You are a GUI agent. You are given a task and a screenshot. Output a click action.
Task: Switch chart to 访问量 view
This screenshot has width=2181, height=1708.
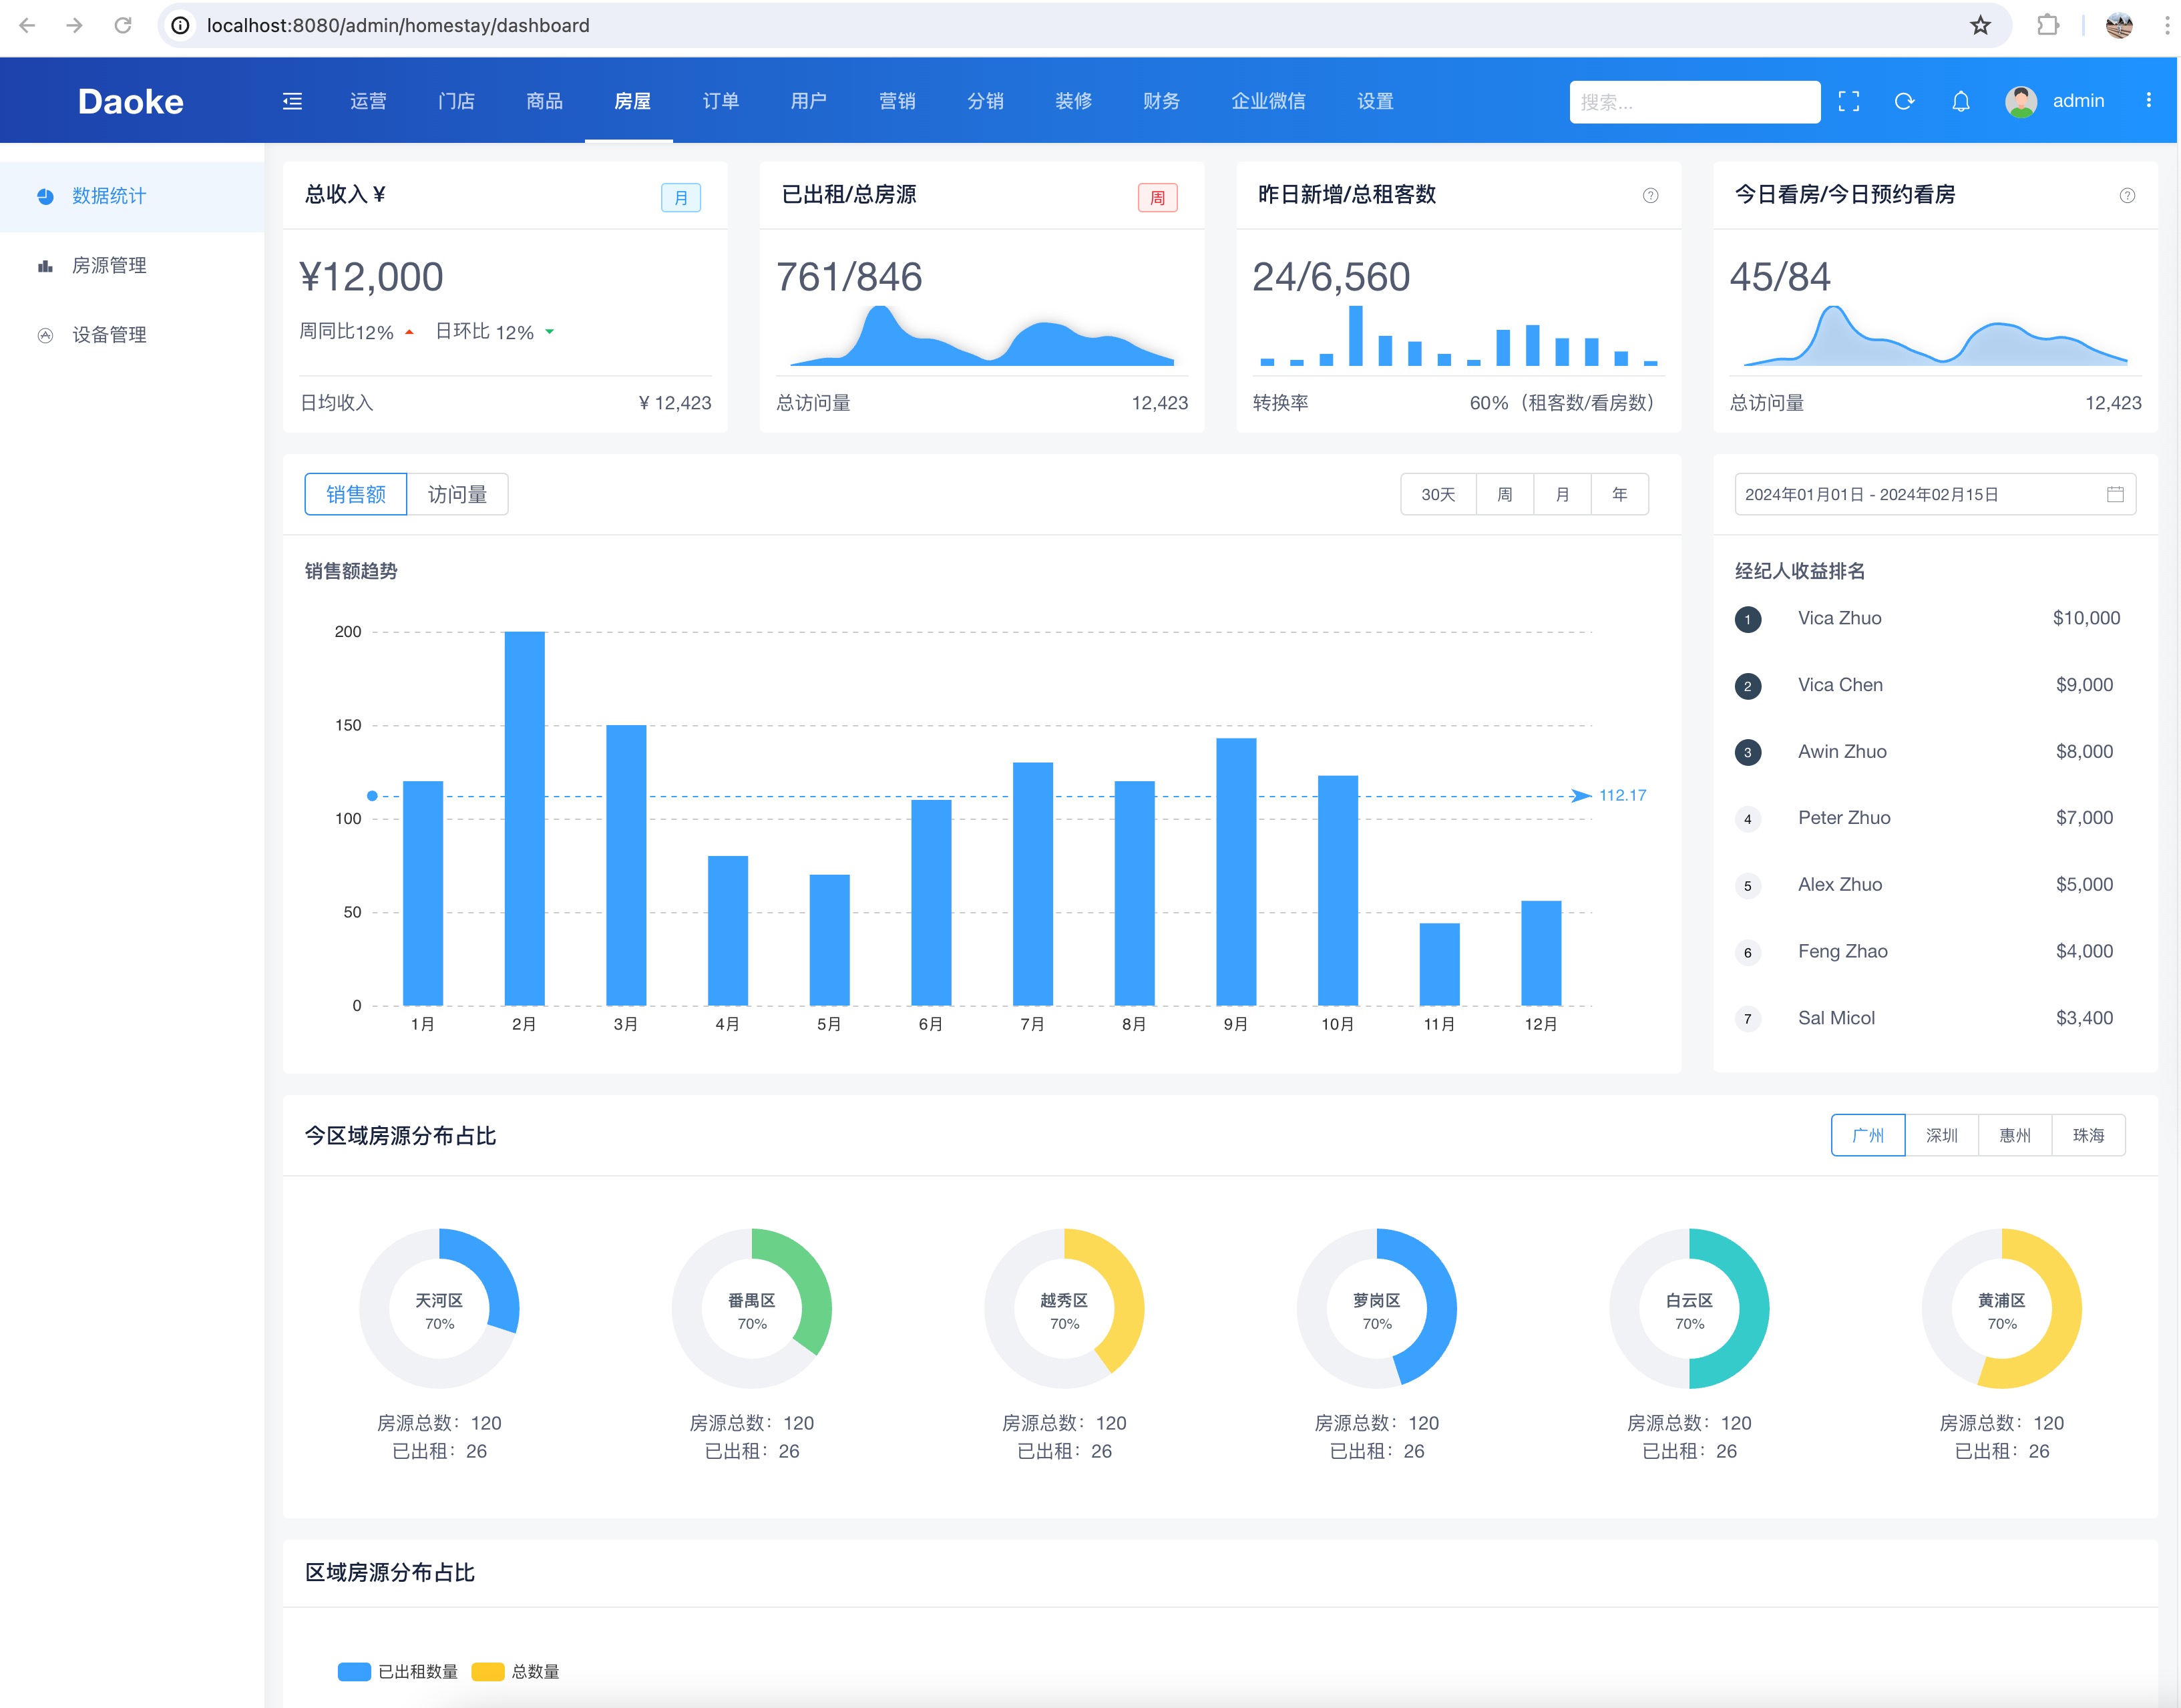457,494
